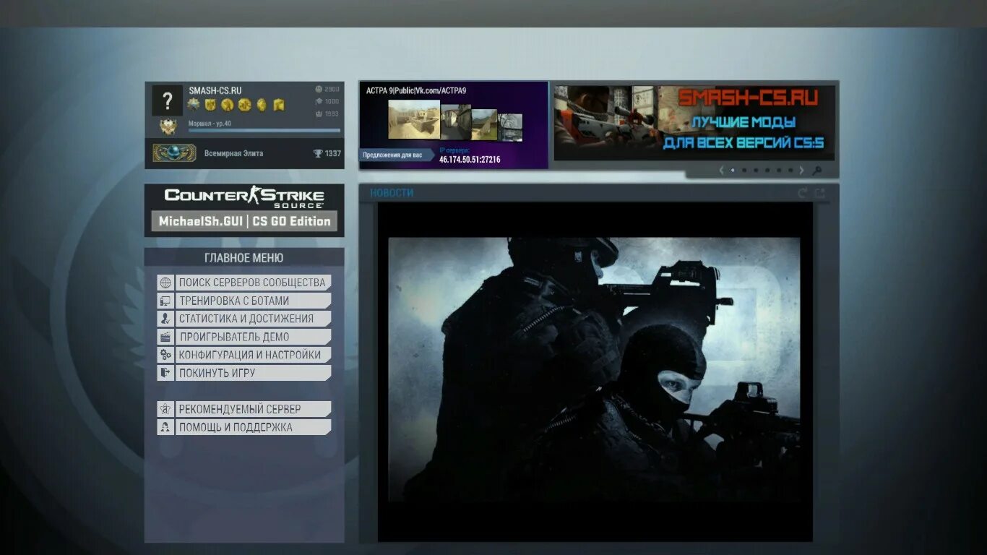Open the Статистика и достижения text entry
Image resolution: width=987 pixels, height=555 pixels.
(254, 319)
